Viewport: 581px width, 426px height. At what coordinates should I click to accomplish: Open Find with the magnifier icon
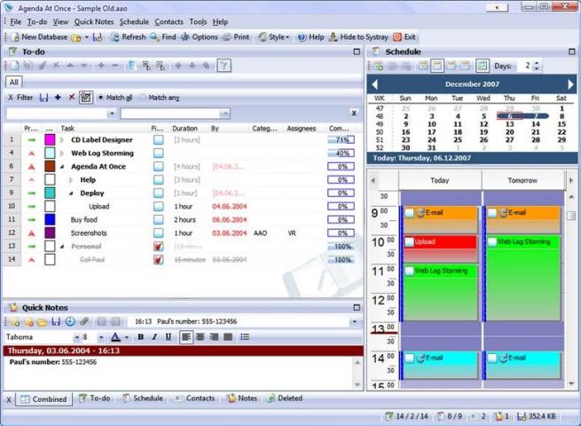[x=155, y=37]
